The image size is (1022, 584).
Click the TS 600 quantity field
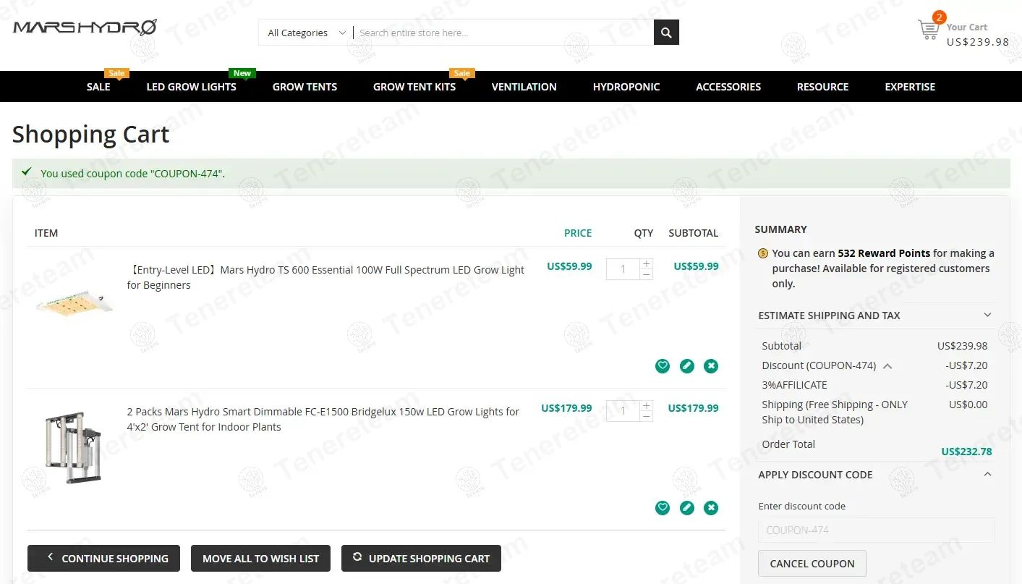[623, 269]
